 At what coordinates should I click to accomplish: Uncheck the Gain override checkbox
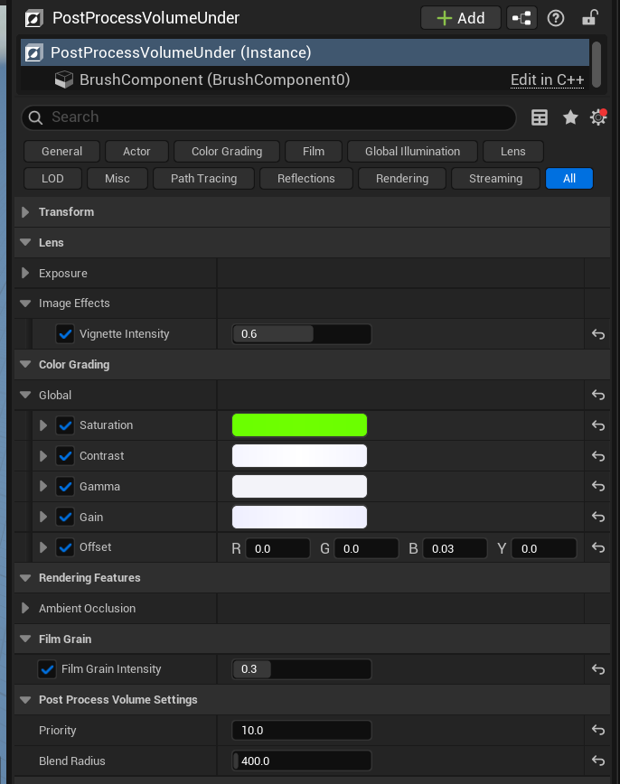click(65, 517)
